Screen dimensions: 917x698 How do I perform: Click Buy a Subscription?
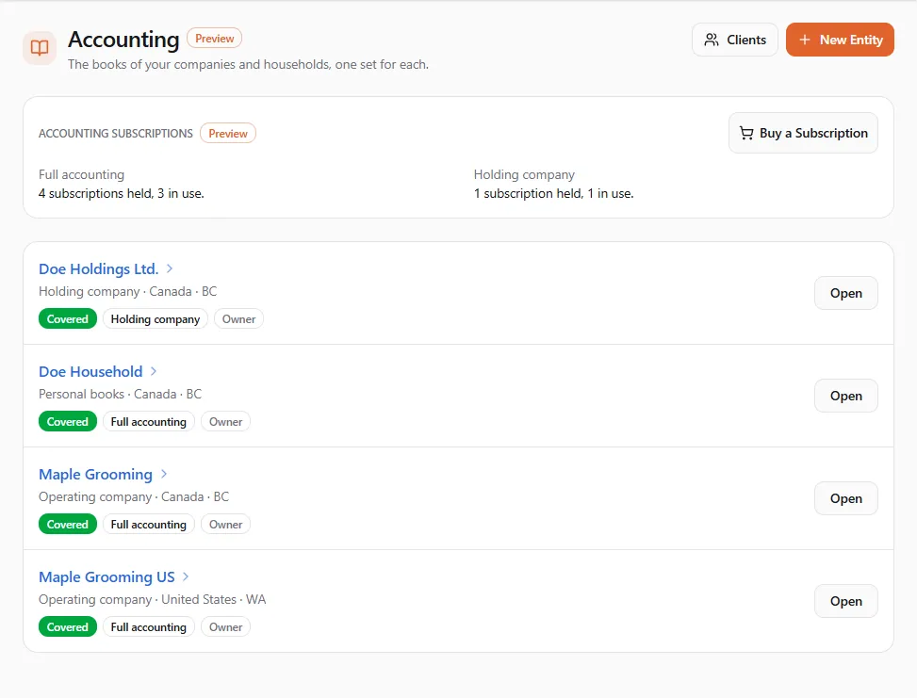[x=803, y=133]
